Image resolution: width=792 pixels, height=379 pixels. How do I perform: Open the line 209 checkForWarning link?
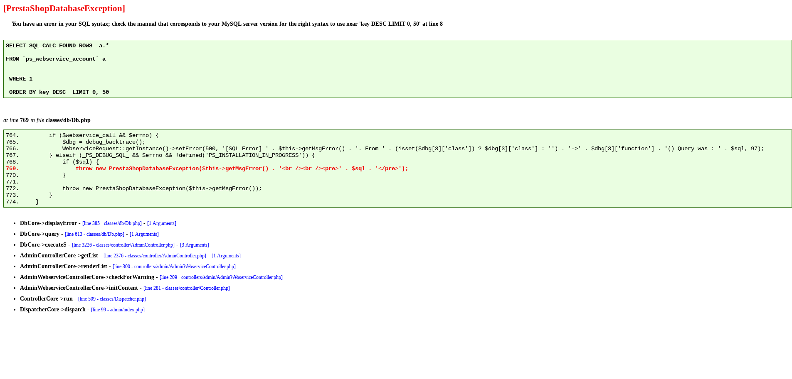click(221, 277)
